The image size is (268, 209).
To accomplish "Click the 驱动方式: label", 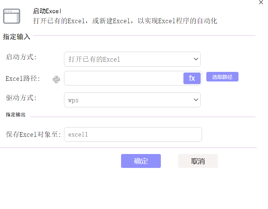I will click(21, 98).
